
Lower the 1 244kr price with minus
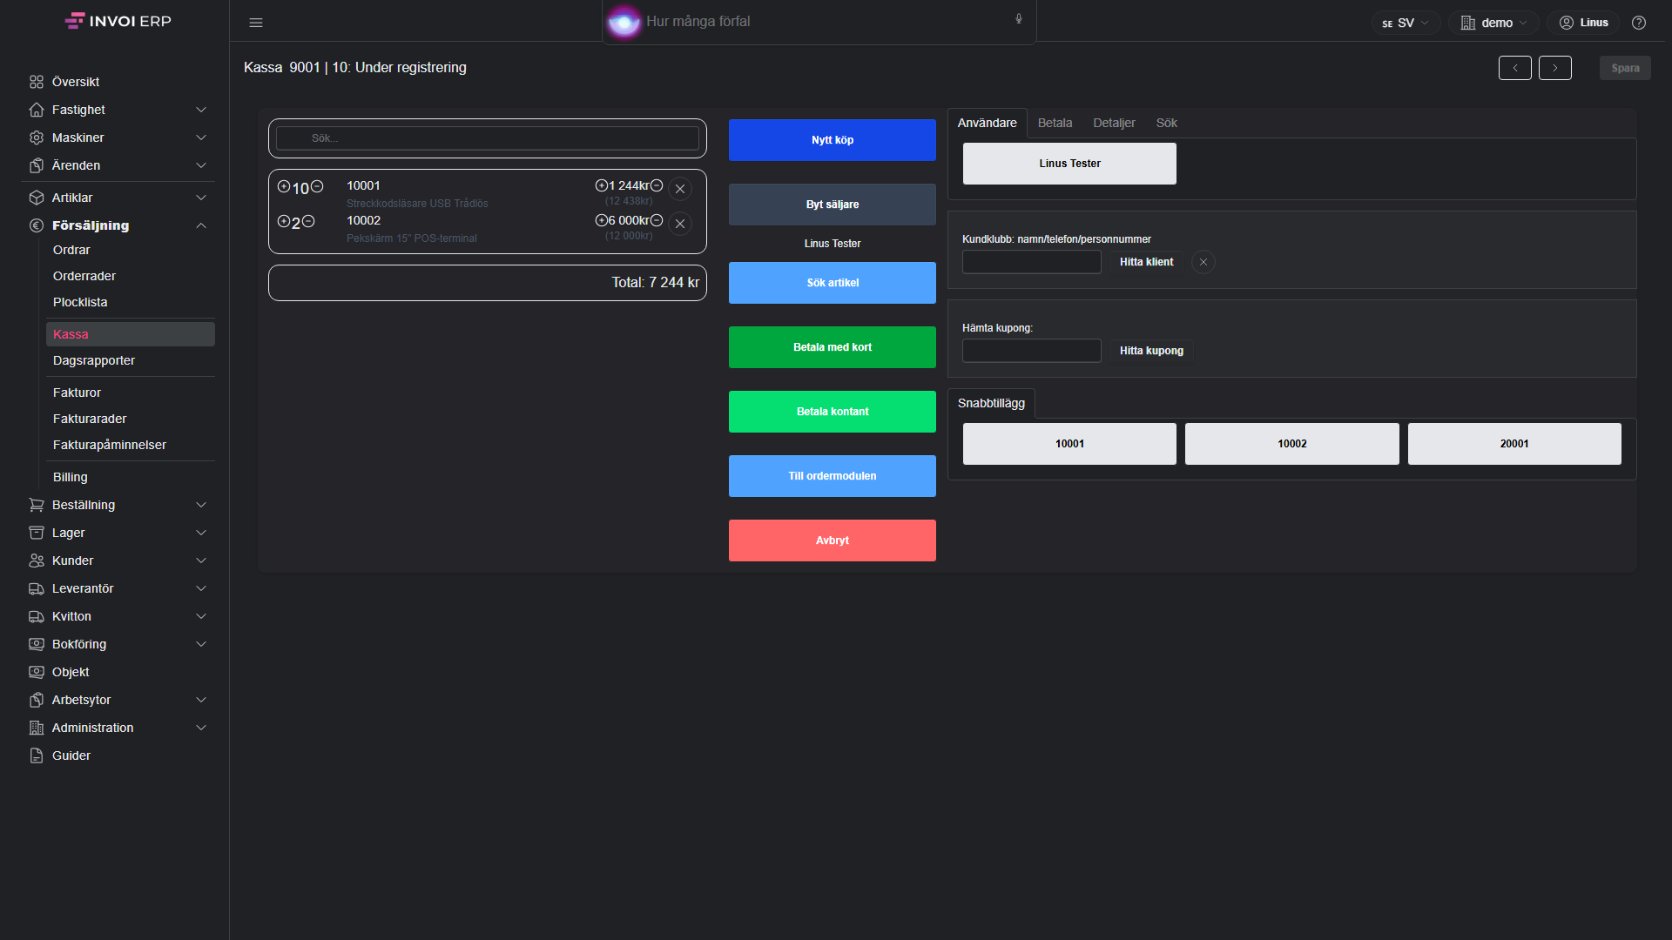point(657,185)
